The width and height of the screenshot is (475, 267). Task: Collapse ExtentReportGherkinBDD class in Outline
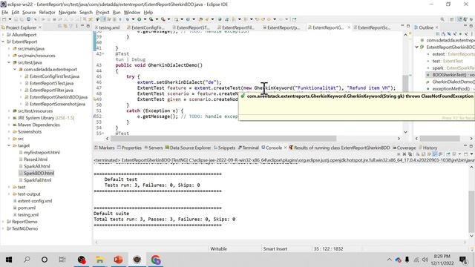tap(417, 47)
